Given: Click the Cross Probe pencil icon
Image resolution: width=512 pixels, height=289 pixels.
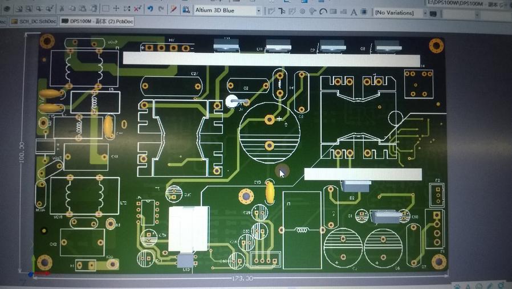Looking at the screenshot, I should 173,10.
